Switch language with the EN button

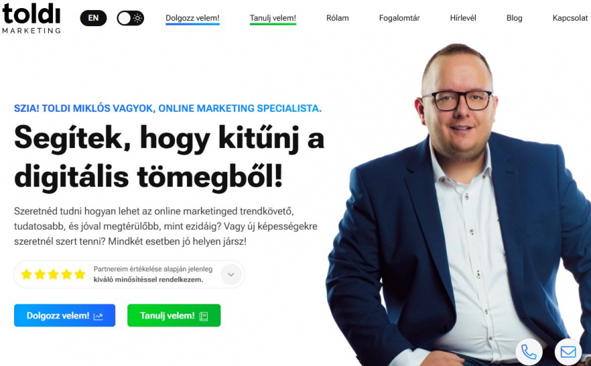point(94,18)
